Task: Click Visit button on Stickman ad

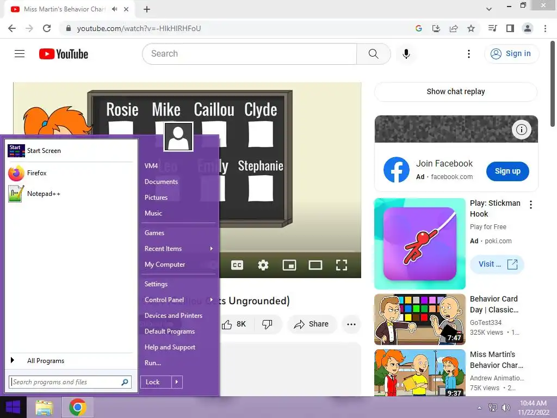Action: 497,264
